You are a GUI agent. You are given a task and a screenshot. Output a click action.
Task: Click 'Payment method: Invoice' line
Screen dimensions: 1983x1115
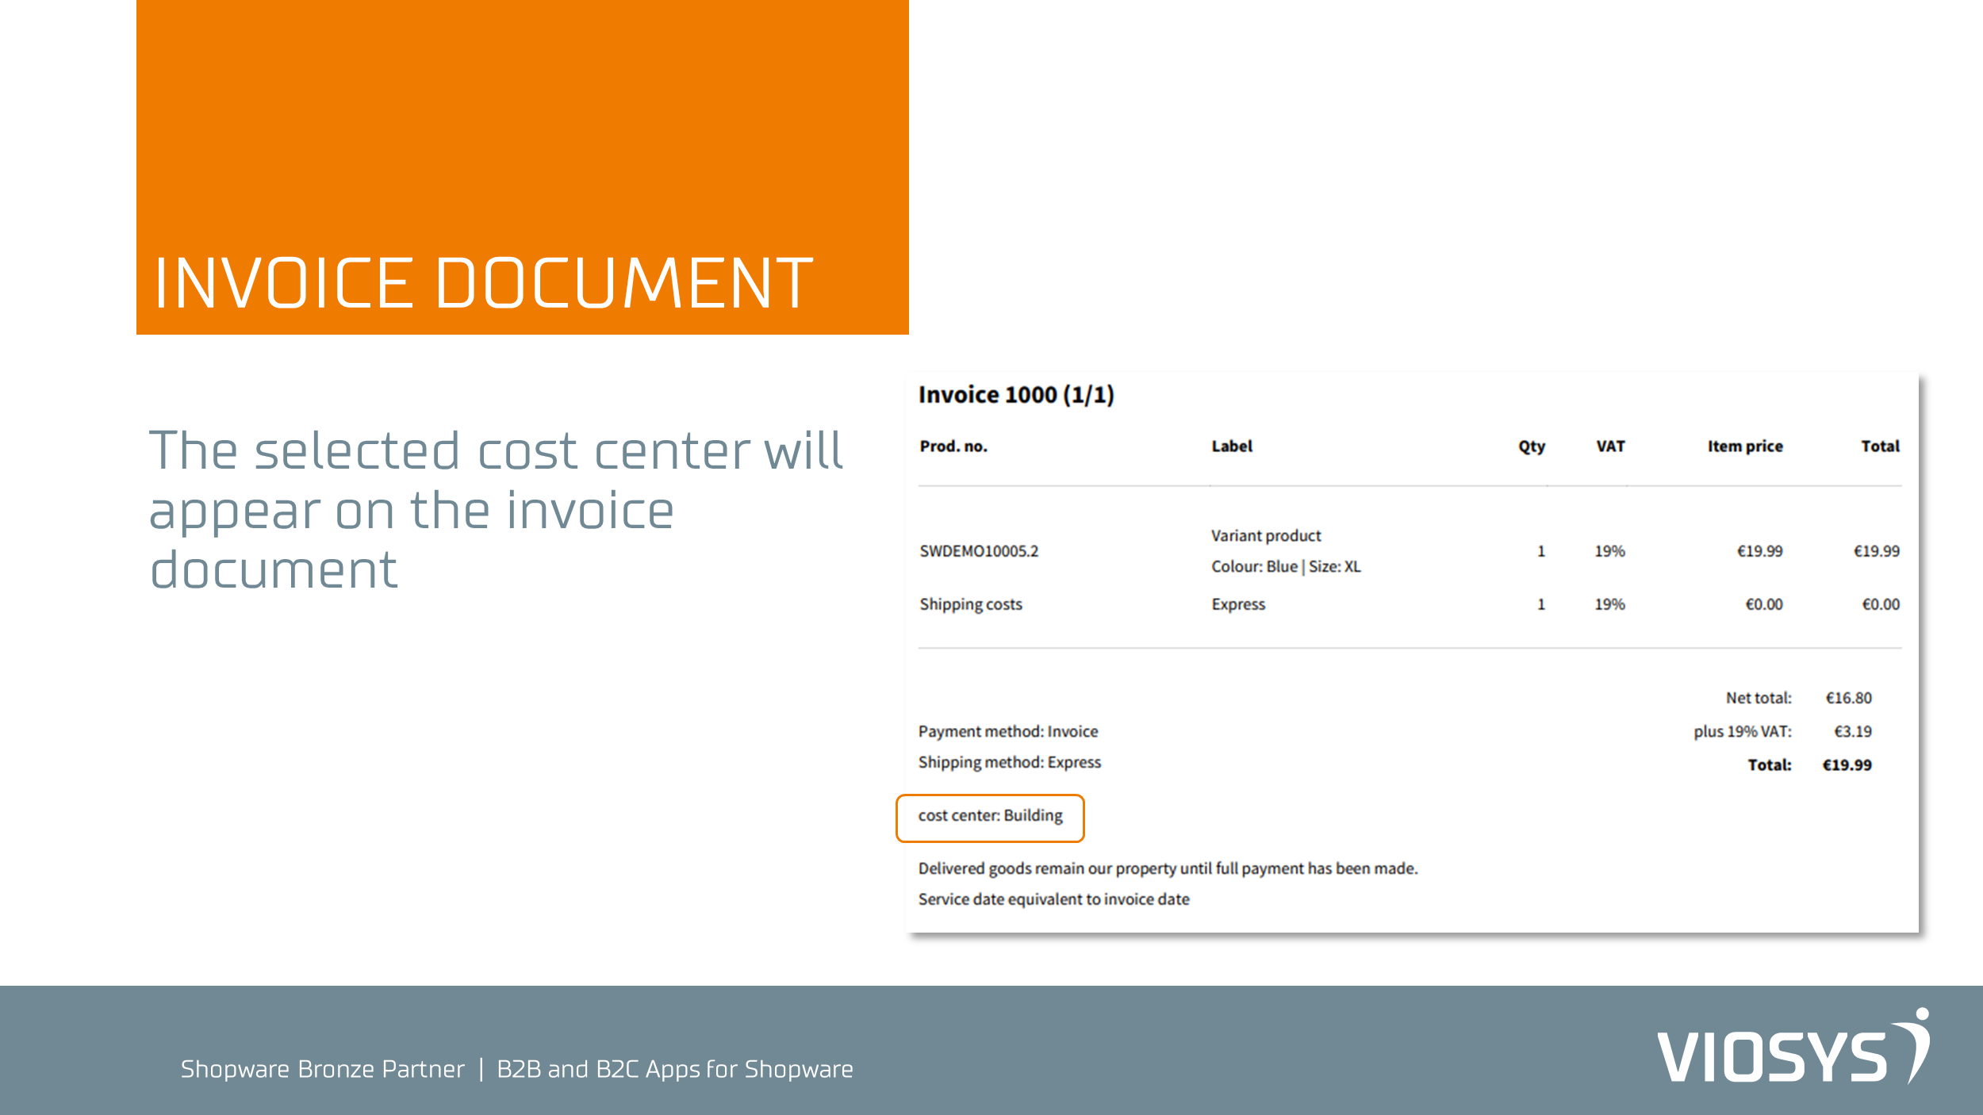click(x=1008, y=732)
